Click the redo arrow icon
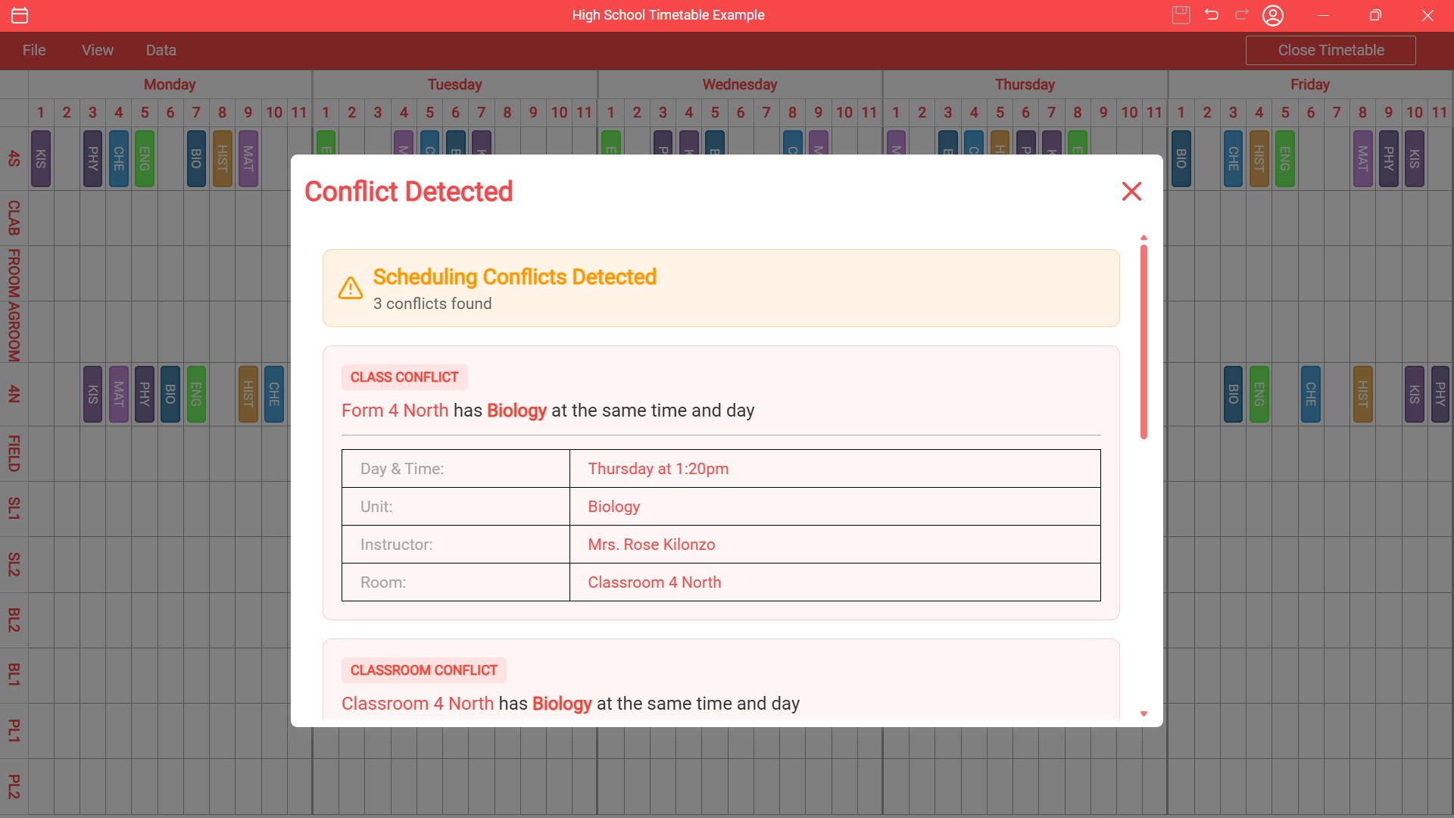 point(1242,15)
